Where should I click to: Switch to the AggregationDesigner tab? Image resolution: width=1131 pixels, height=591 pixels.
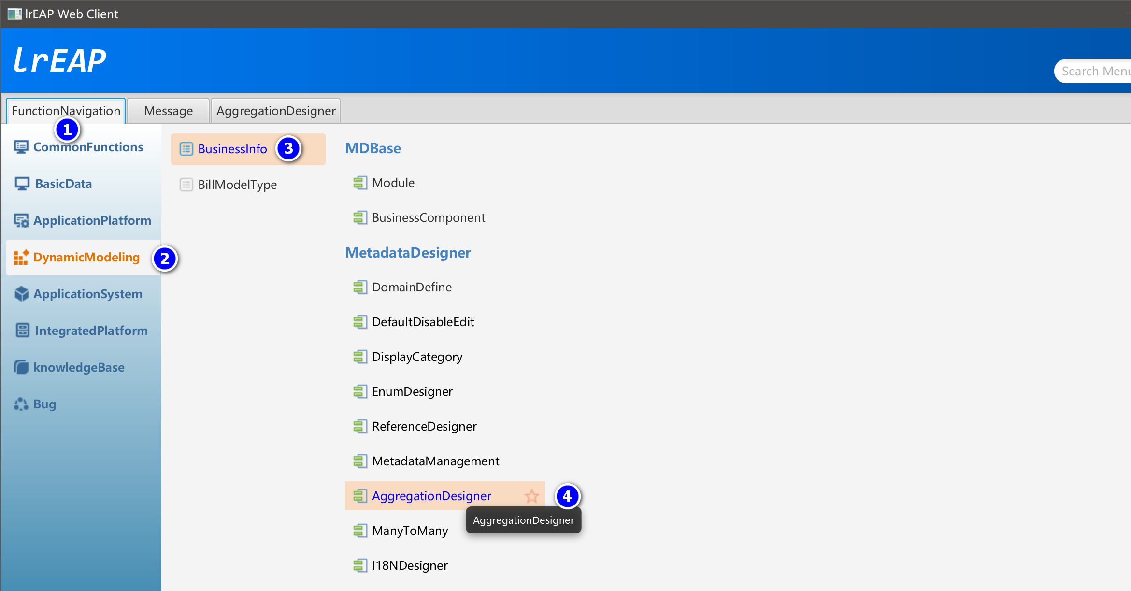(x=276, y=111)
